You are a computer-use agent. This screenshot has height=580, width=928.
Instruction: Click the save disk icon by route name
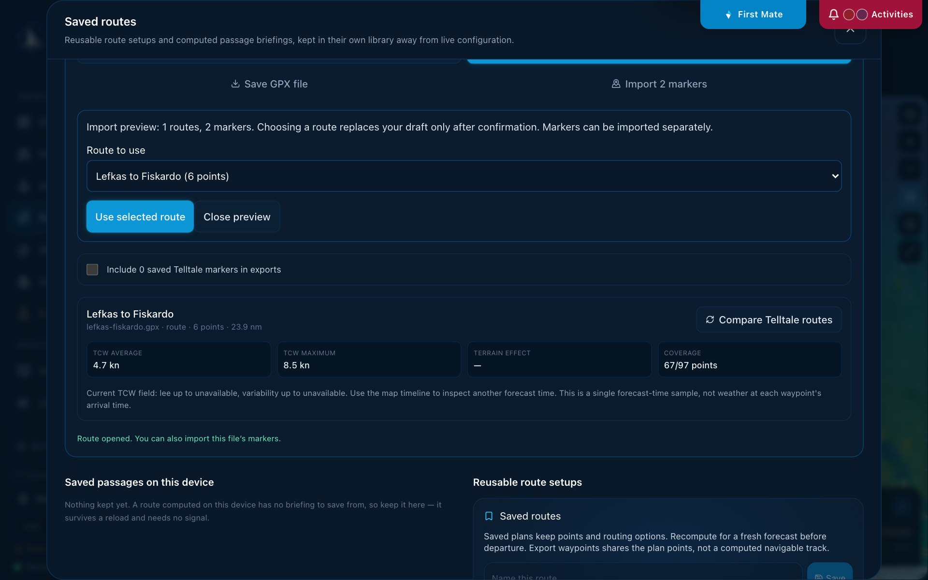(x=818, y=577)
